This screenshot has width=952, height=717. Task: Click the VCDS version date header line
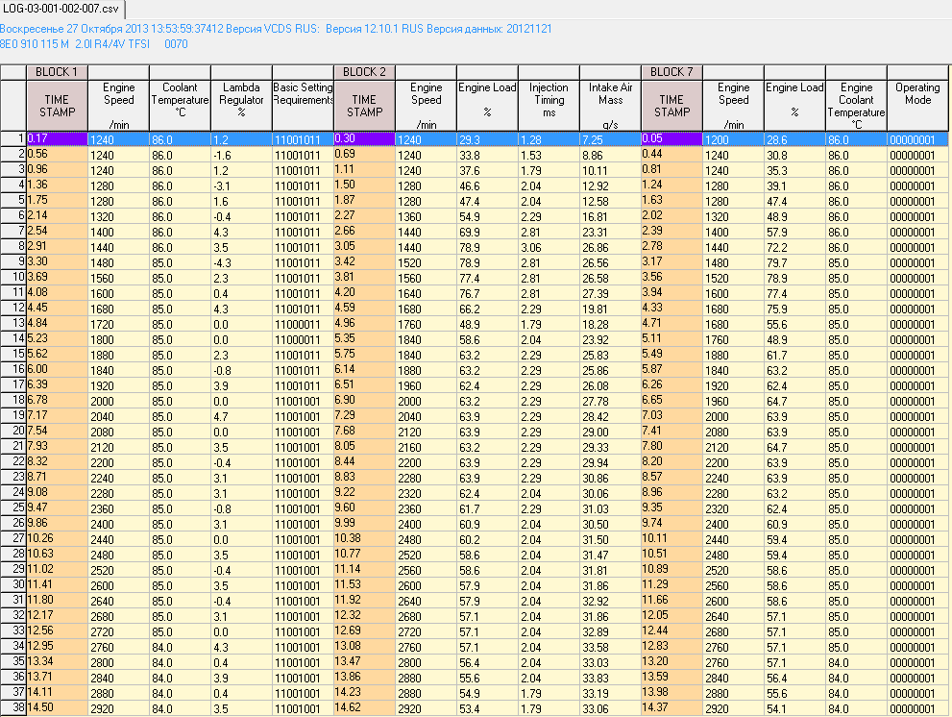click(x=276, y=29)
